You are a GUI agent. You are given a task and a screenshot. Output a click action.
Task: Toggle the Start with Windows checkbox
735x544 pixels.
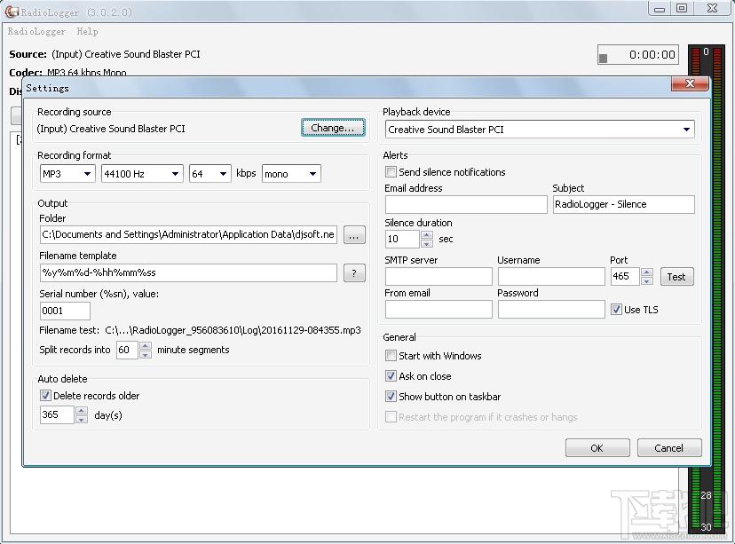click(x=391, y=356)
